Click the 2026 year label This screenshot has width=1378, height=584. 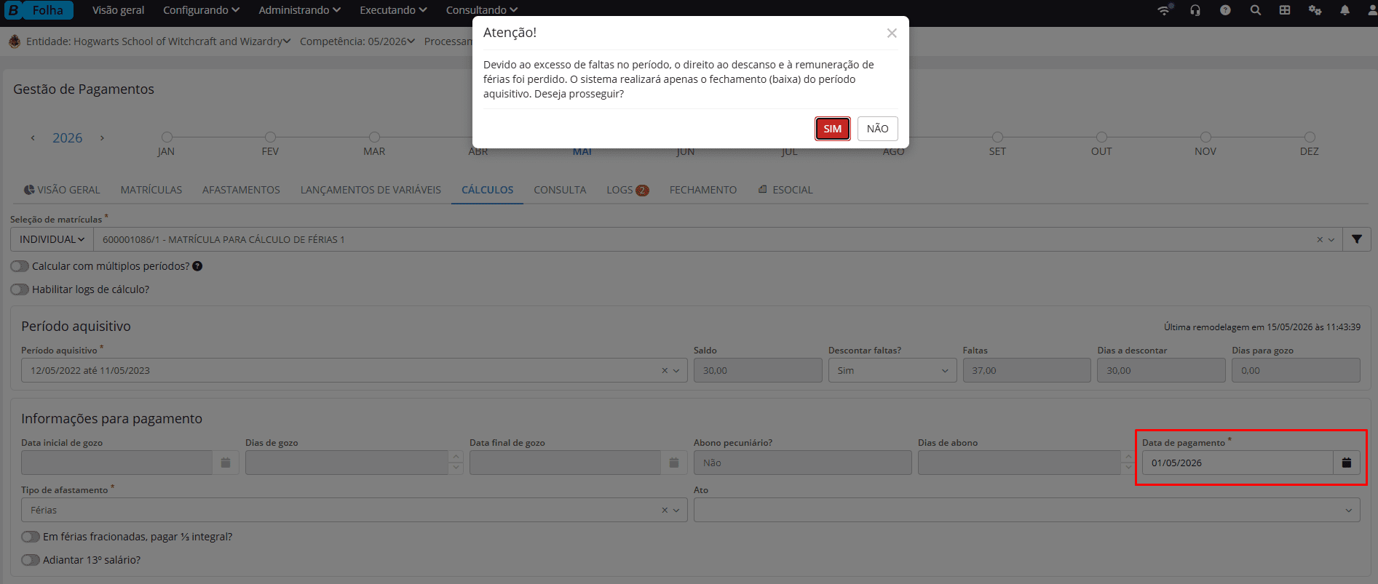(x=67, y=138)
